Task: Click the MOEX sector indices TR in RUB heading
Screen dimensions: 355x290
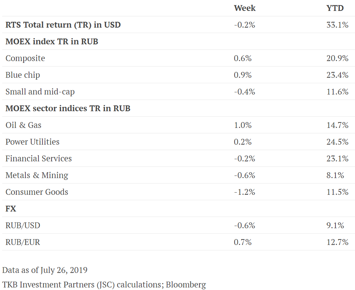Action: (68, 108)
